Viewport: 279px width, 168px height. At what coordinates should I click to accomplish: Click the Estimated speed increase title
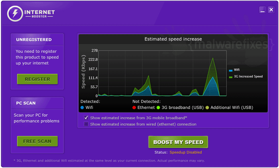coord(173,39)
